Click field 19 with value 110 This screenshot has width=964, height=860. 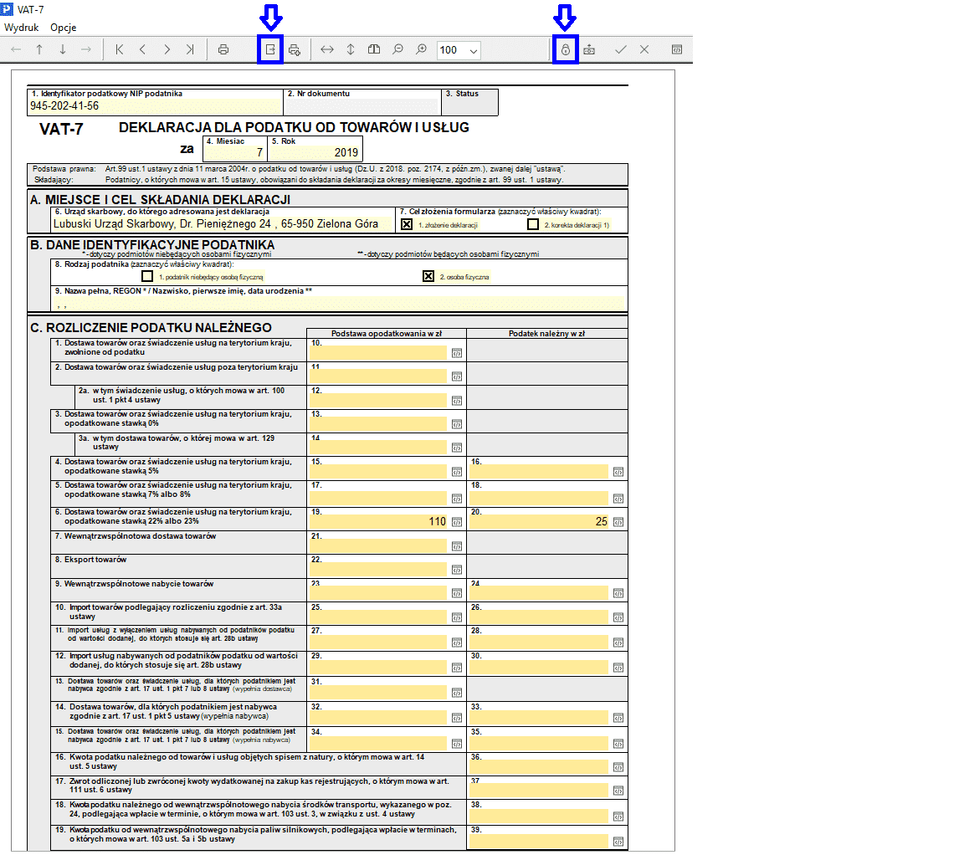point(377,521)
